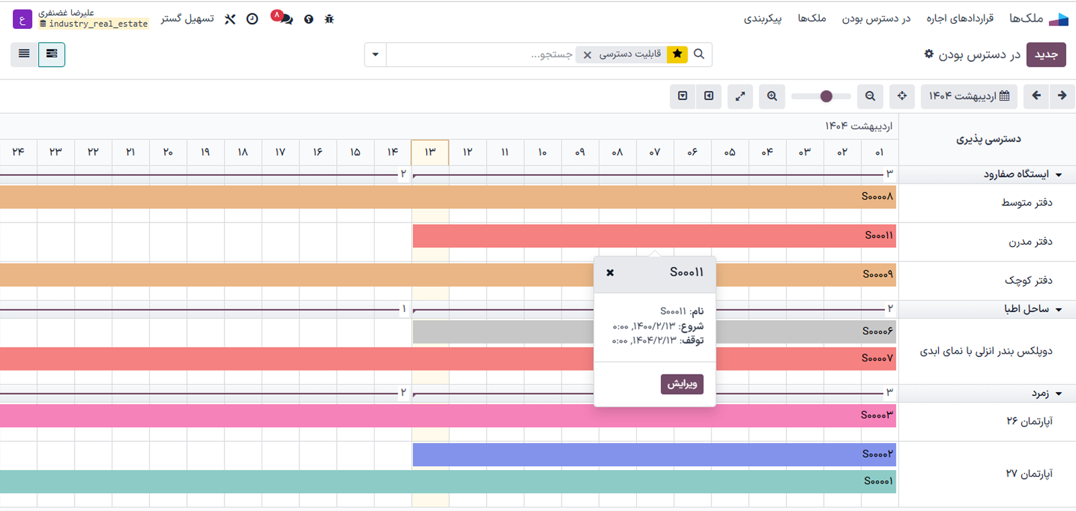The image size is (1076, 511).
Task: Switch to the list view
Action: [x=24, y=54]
